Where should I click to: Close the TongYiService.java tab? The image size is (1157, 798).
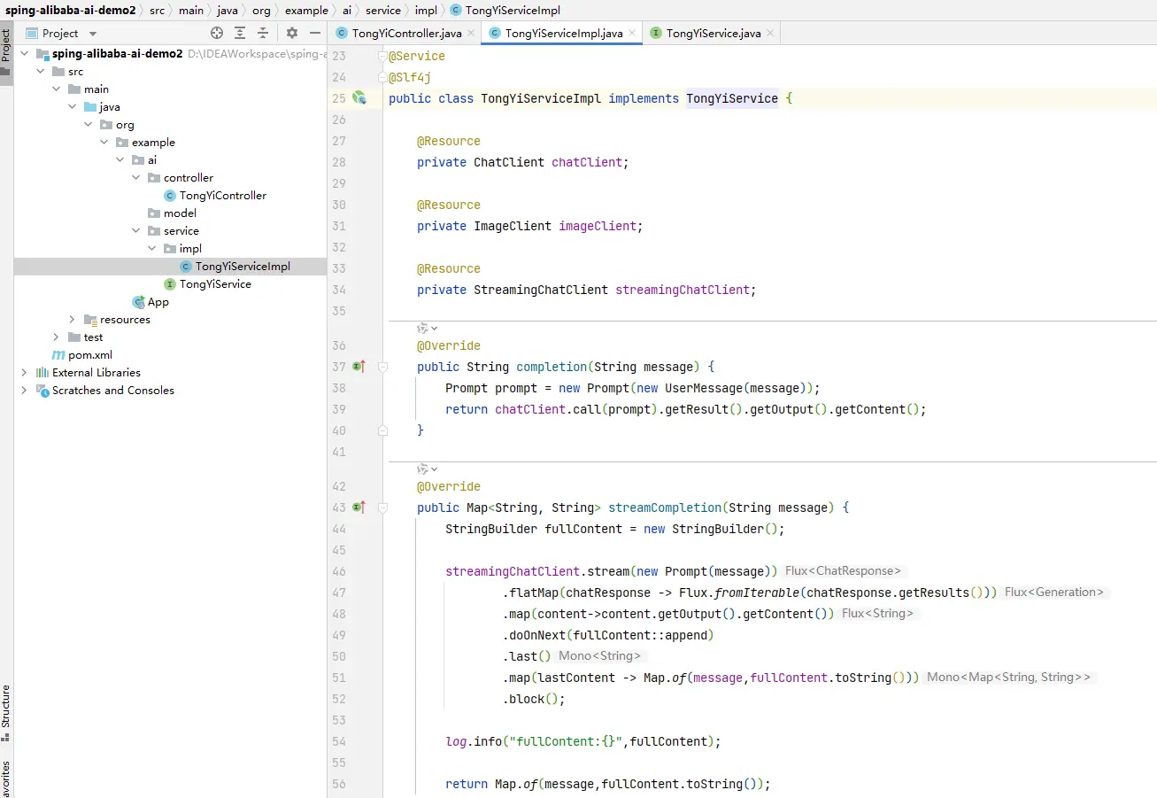tap(770, 33)
